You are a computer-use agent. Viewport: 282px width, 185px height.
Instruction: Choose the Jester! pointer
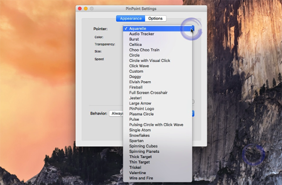157,98
